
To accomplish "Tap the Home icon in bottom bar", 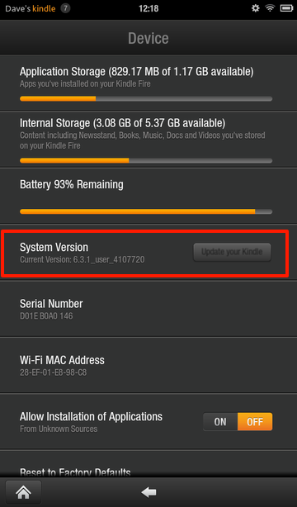I will coord(24,492).
